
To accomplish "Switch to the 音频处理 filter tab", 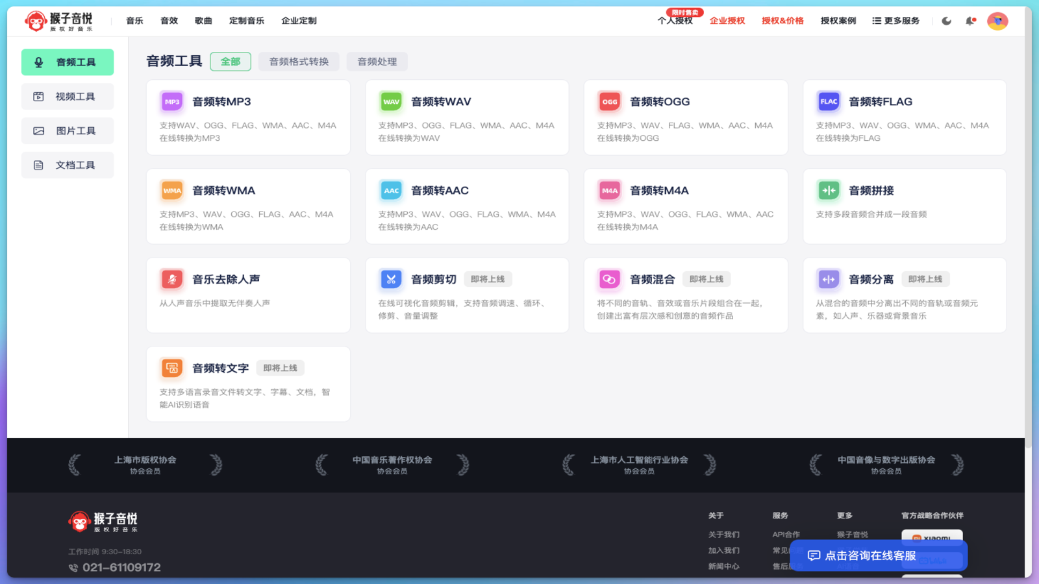I will coord(377,61).
